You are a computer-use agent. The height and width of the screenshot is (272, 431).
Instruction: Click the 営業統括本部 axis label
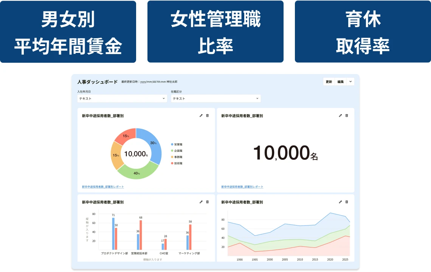coord(139,253)
